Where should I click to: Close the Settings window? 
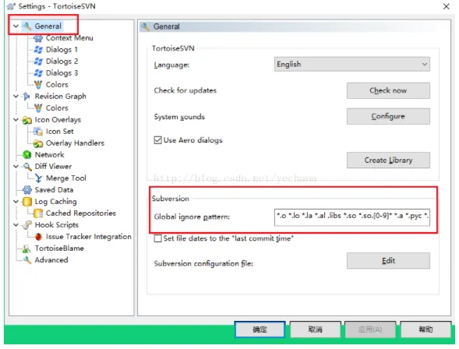[446, 6]
